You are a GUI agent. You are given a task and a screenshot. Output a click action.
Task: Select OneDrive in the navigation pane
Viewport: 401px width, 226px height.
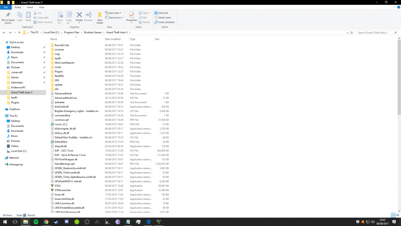coord(14,109)
